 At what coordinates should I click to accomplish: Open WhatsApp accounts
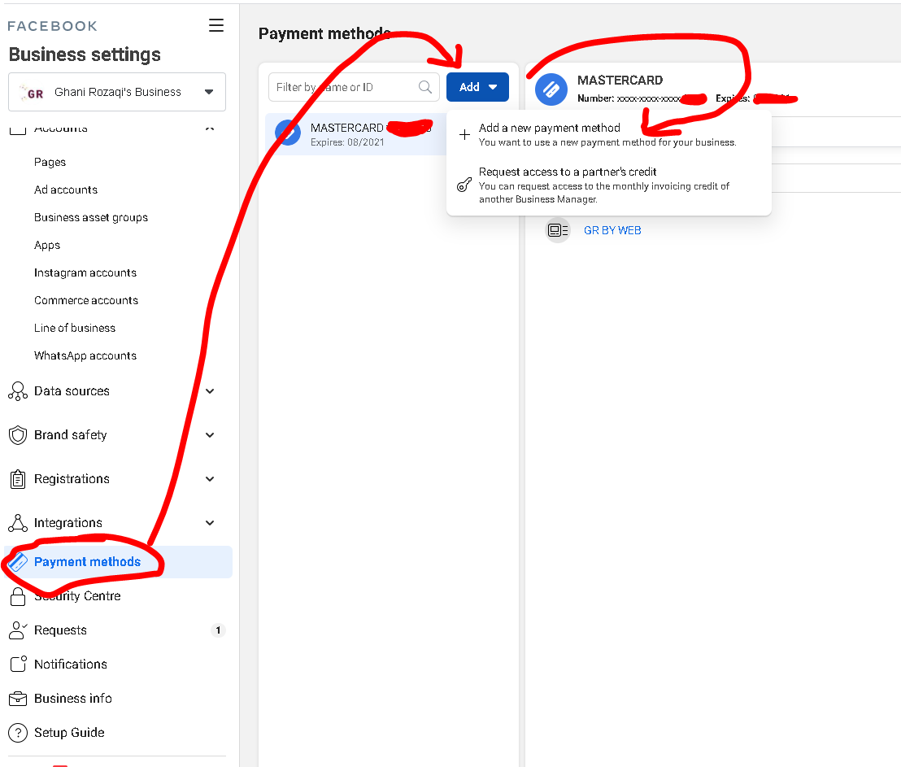85,355
